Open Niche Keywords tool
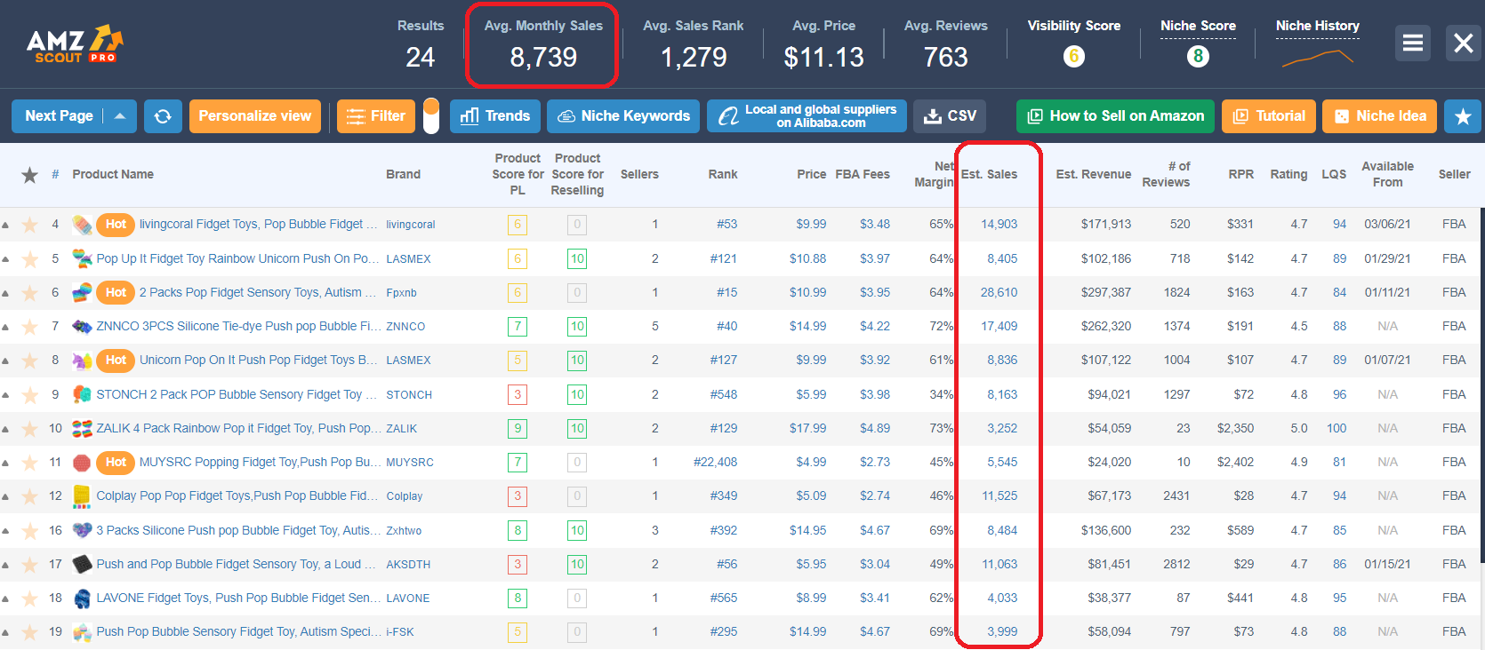Image resolution: width=1485 pixels, height=650 pixels. pyautogui.click(x=623, y=116)
